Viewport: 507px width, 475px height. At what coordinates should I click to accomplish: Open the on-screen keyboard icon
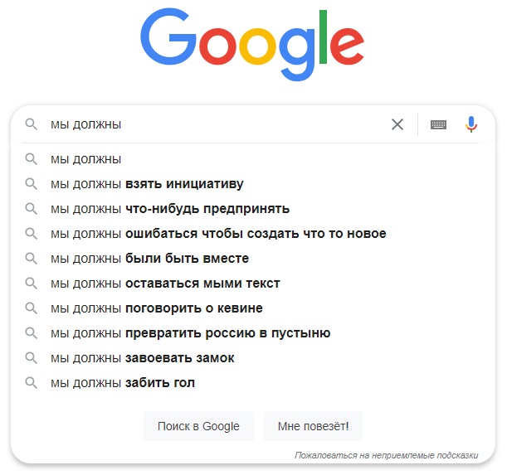pyautogui.click(x=438, y=124)
